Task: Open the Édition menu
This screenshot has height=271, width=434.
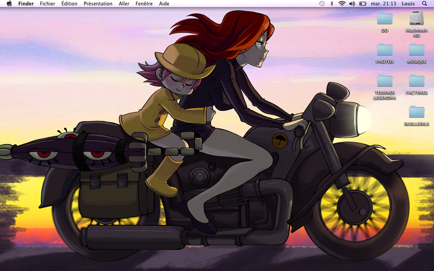Action: point(69,4)
